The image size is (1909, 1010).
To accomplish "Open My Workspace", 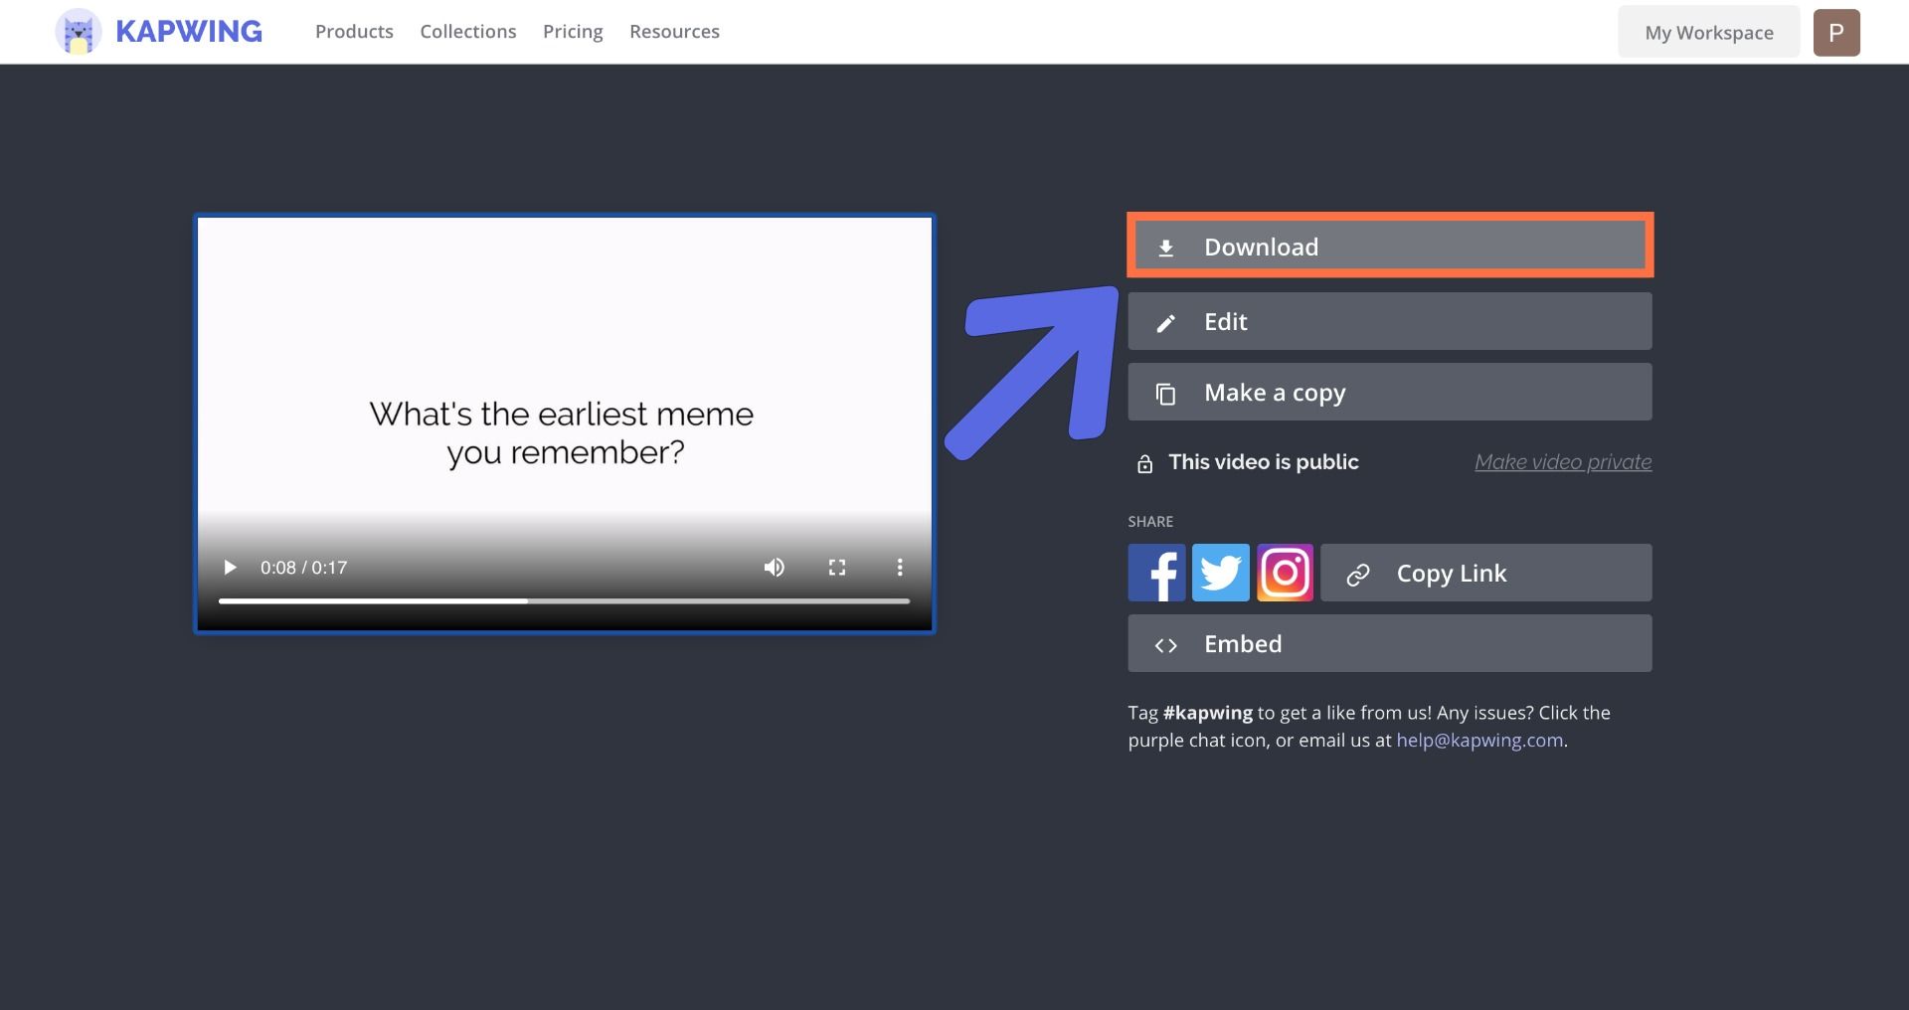I will (x=1708, y=32).
